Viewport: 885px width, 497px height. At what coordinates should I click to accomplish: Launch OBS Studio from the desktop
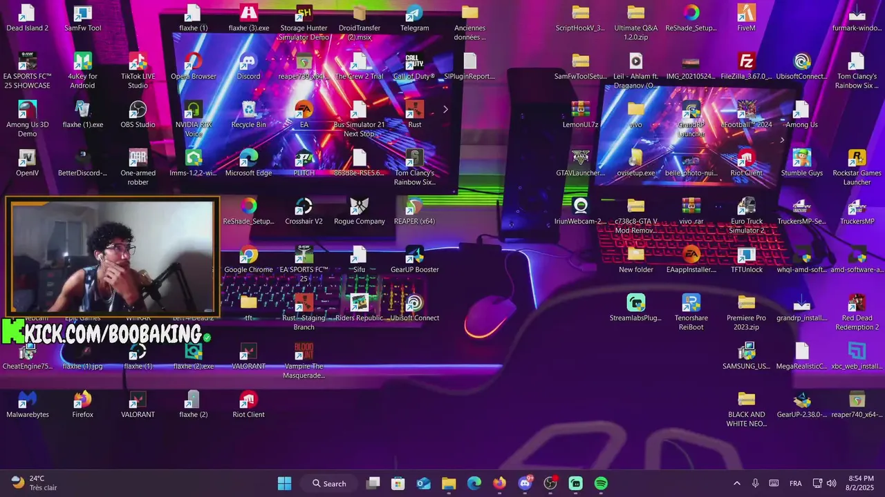pyautogui.click(x=138, y=115)
